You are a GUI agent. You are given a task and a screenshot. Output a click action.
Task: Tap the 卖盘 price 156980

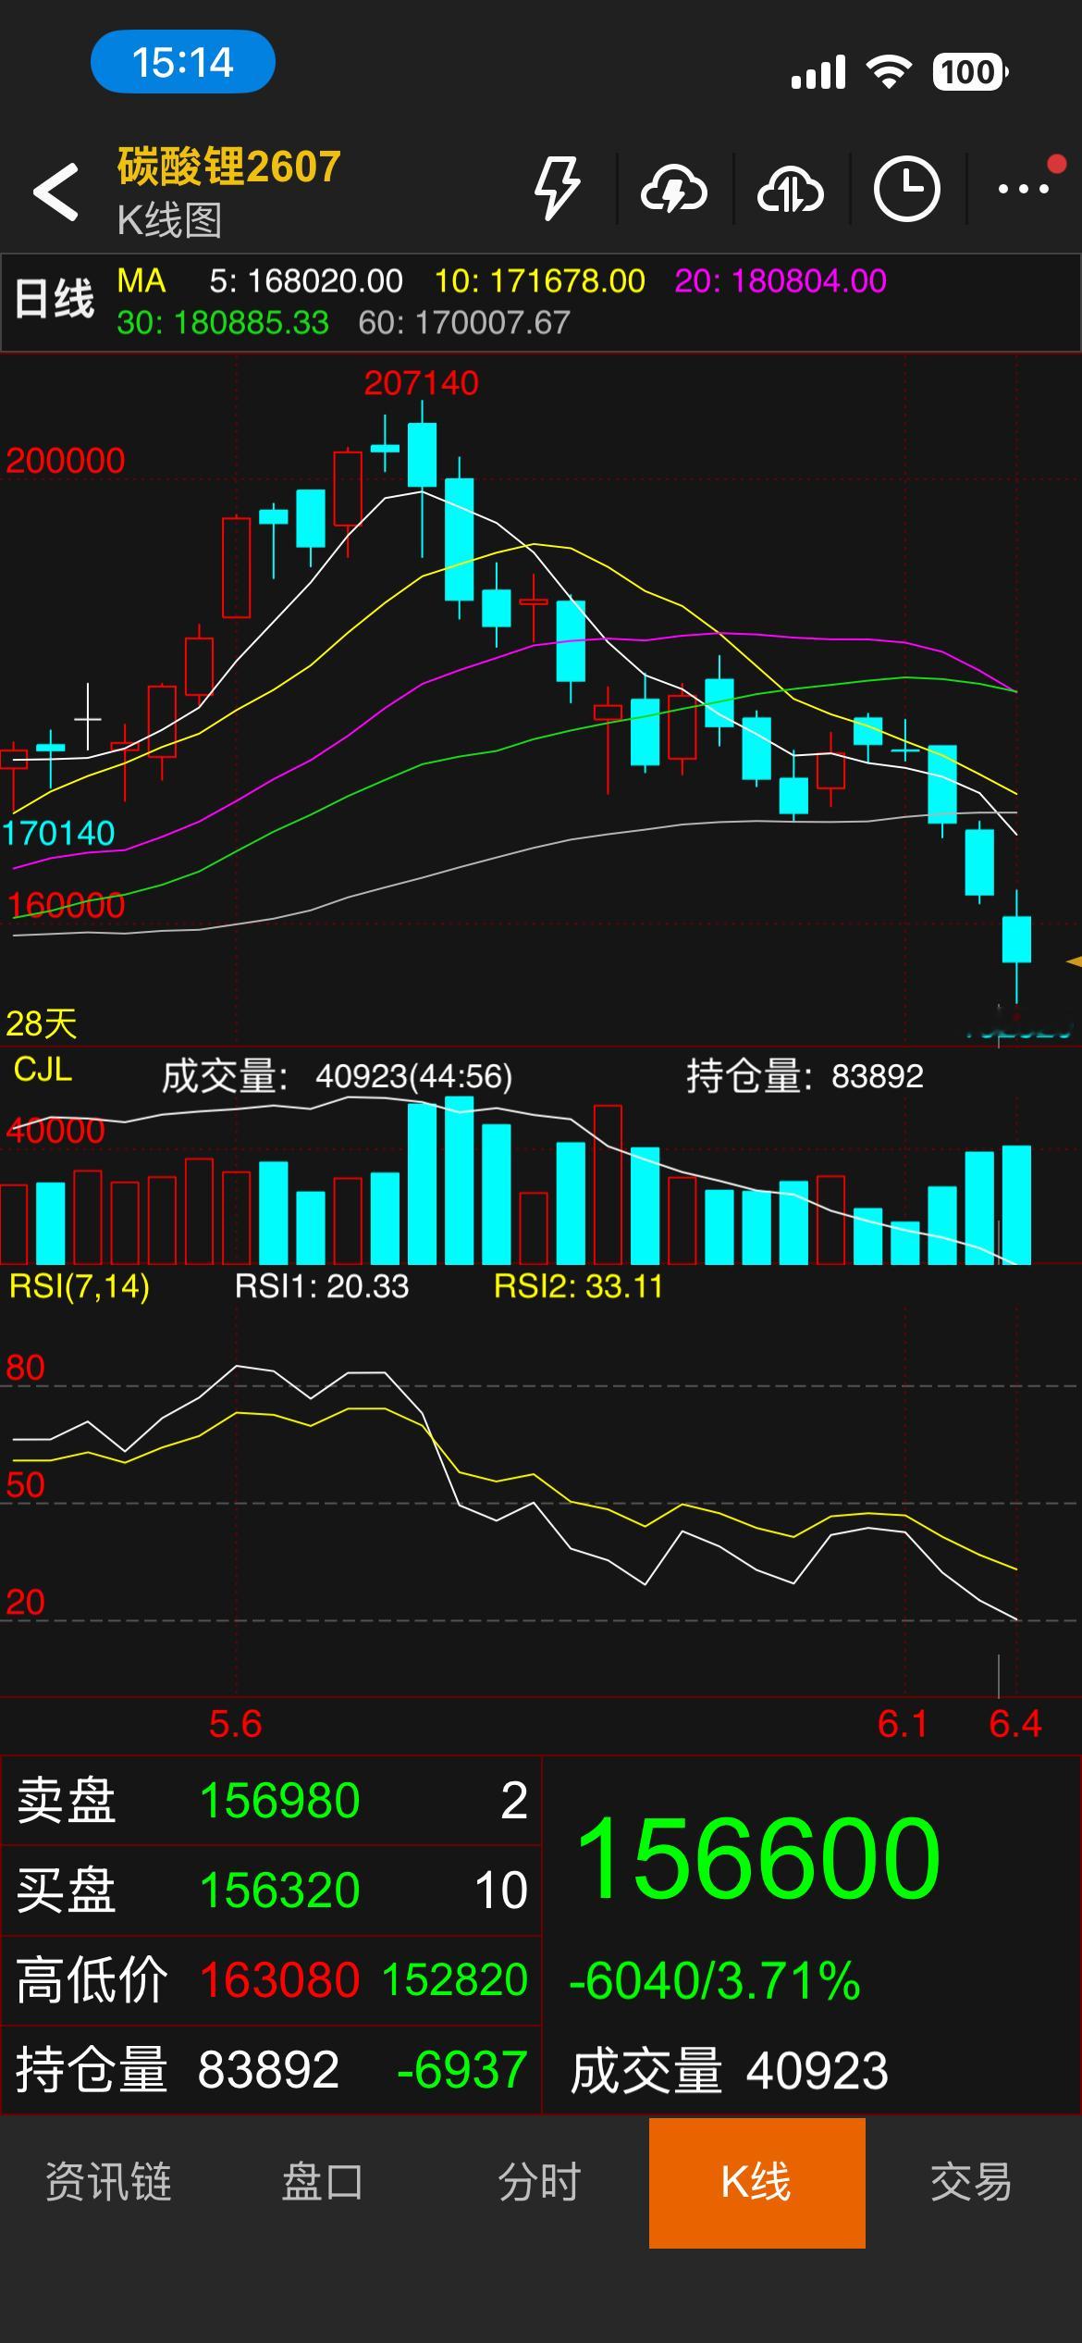[x=279, y=1801]
